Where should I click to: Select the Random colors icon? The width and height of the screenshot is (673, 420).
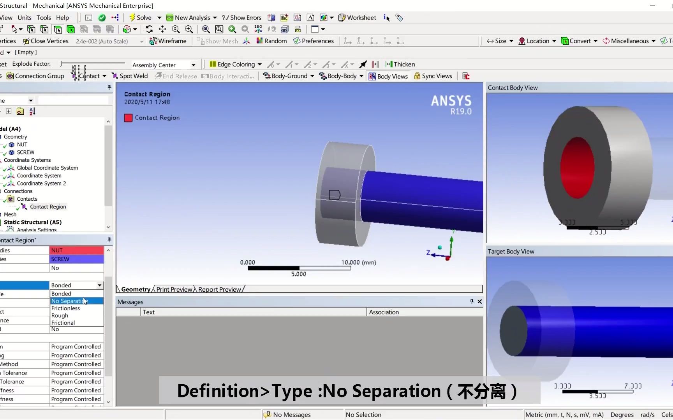coord(271,41)
